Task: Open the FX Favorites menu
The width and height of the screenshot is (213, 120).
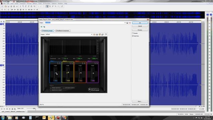Action: click(47, 4)
